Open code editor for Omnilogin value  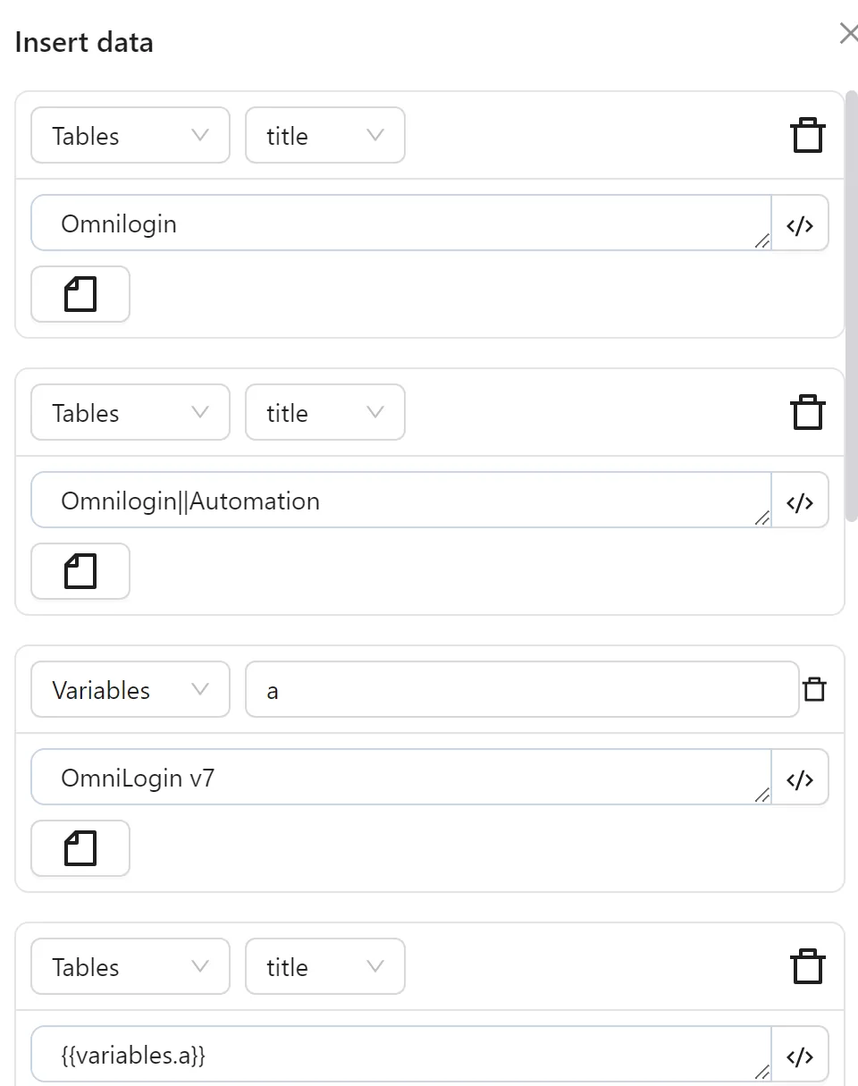click(800, 223)
